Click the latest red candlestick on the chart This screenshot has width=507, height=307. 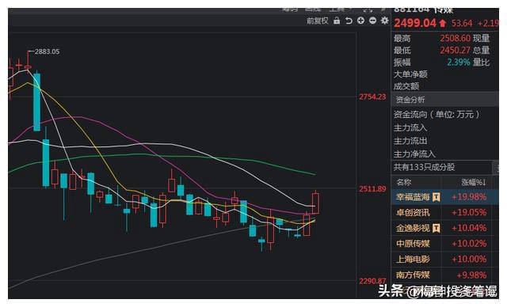click(315, 203)
